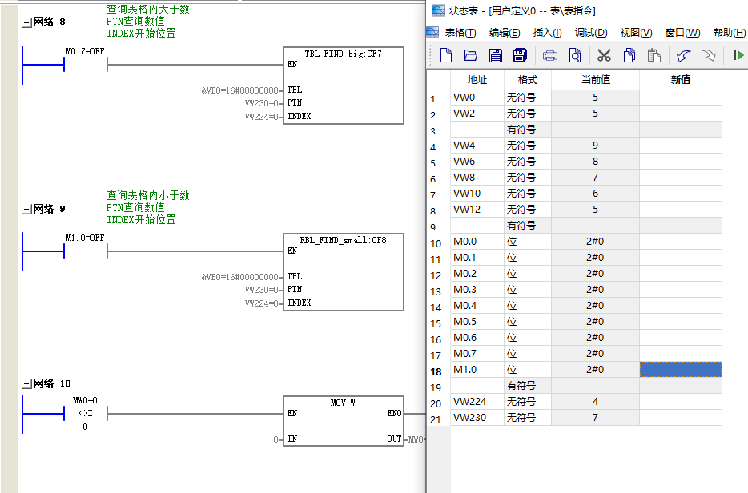Image resolution: width=748 pixels, height=493 pixels.
Task: Select address cell VW224
Action: click(477, 402)
